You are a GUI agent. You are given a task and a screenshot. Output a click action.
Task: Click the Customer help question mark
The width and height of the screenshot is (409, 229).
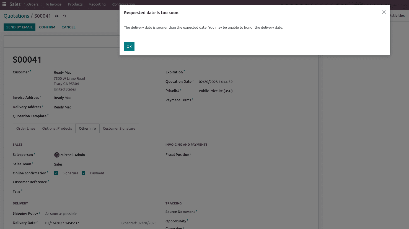[30, 71]
